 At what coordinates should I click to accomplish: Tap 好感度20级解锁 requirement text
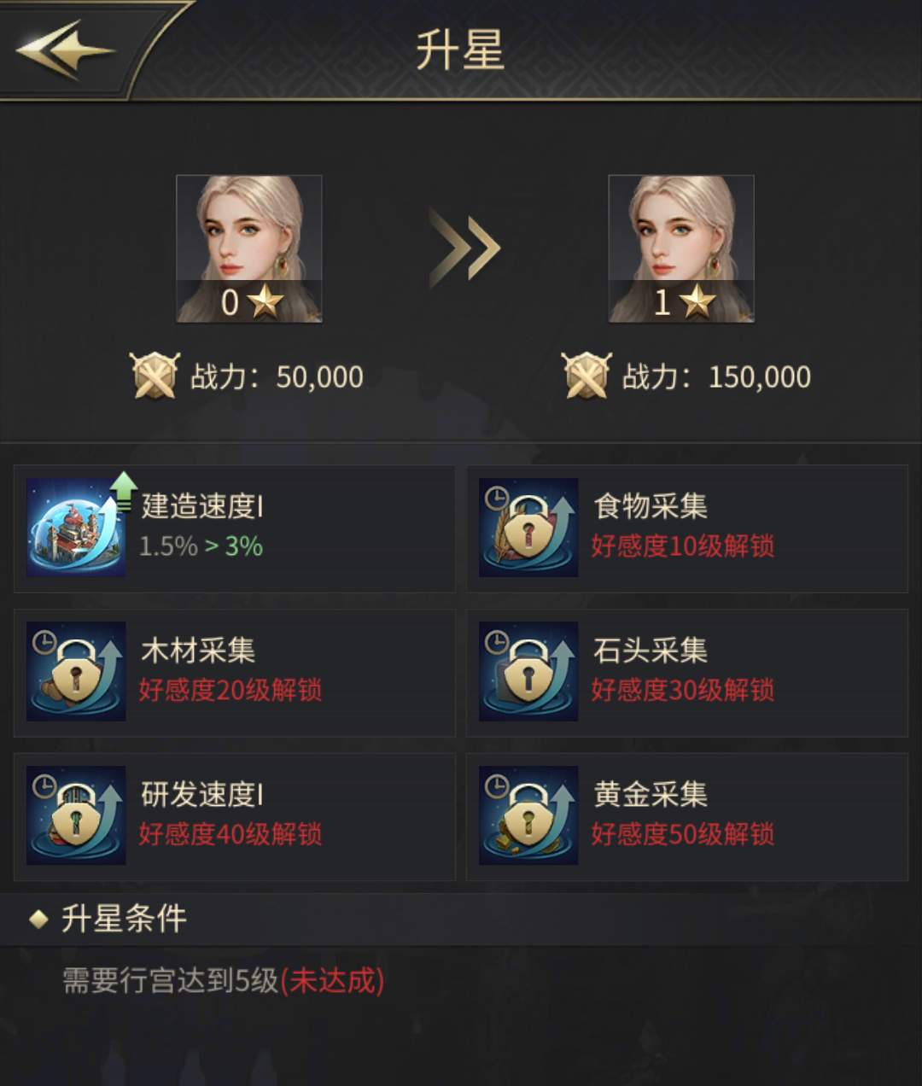pyautogui.click(x=230, y=690)
